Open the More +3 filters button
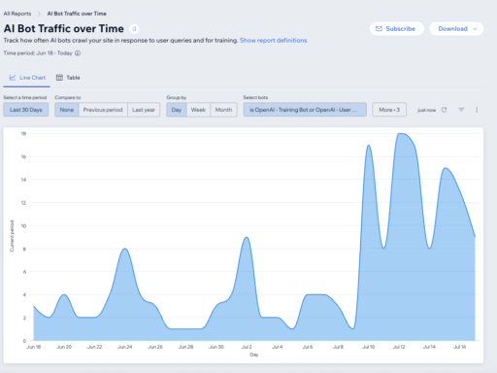This screenshot has width=497, height=373. pos(389,110)
